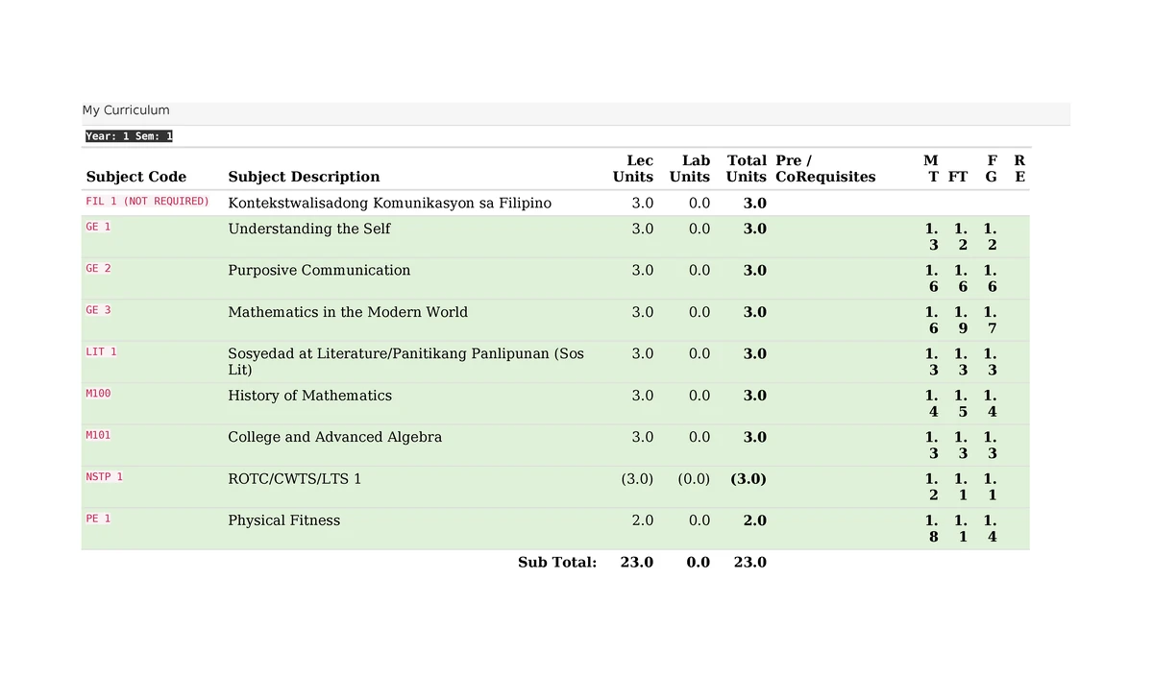Click the Sub Total label
The width and height of the screenshot is (1153, 700).
coord(557,562)
